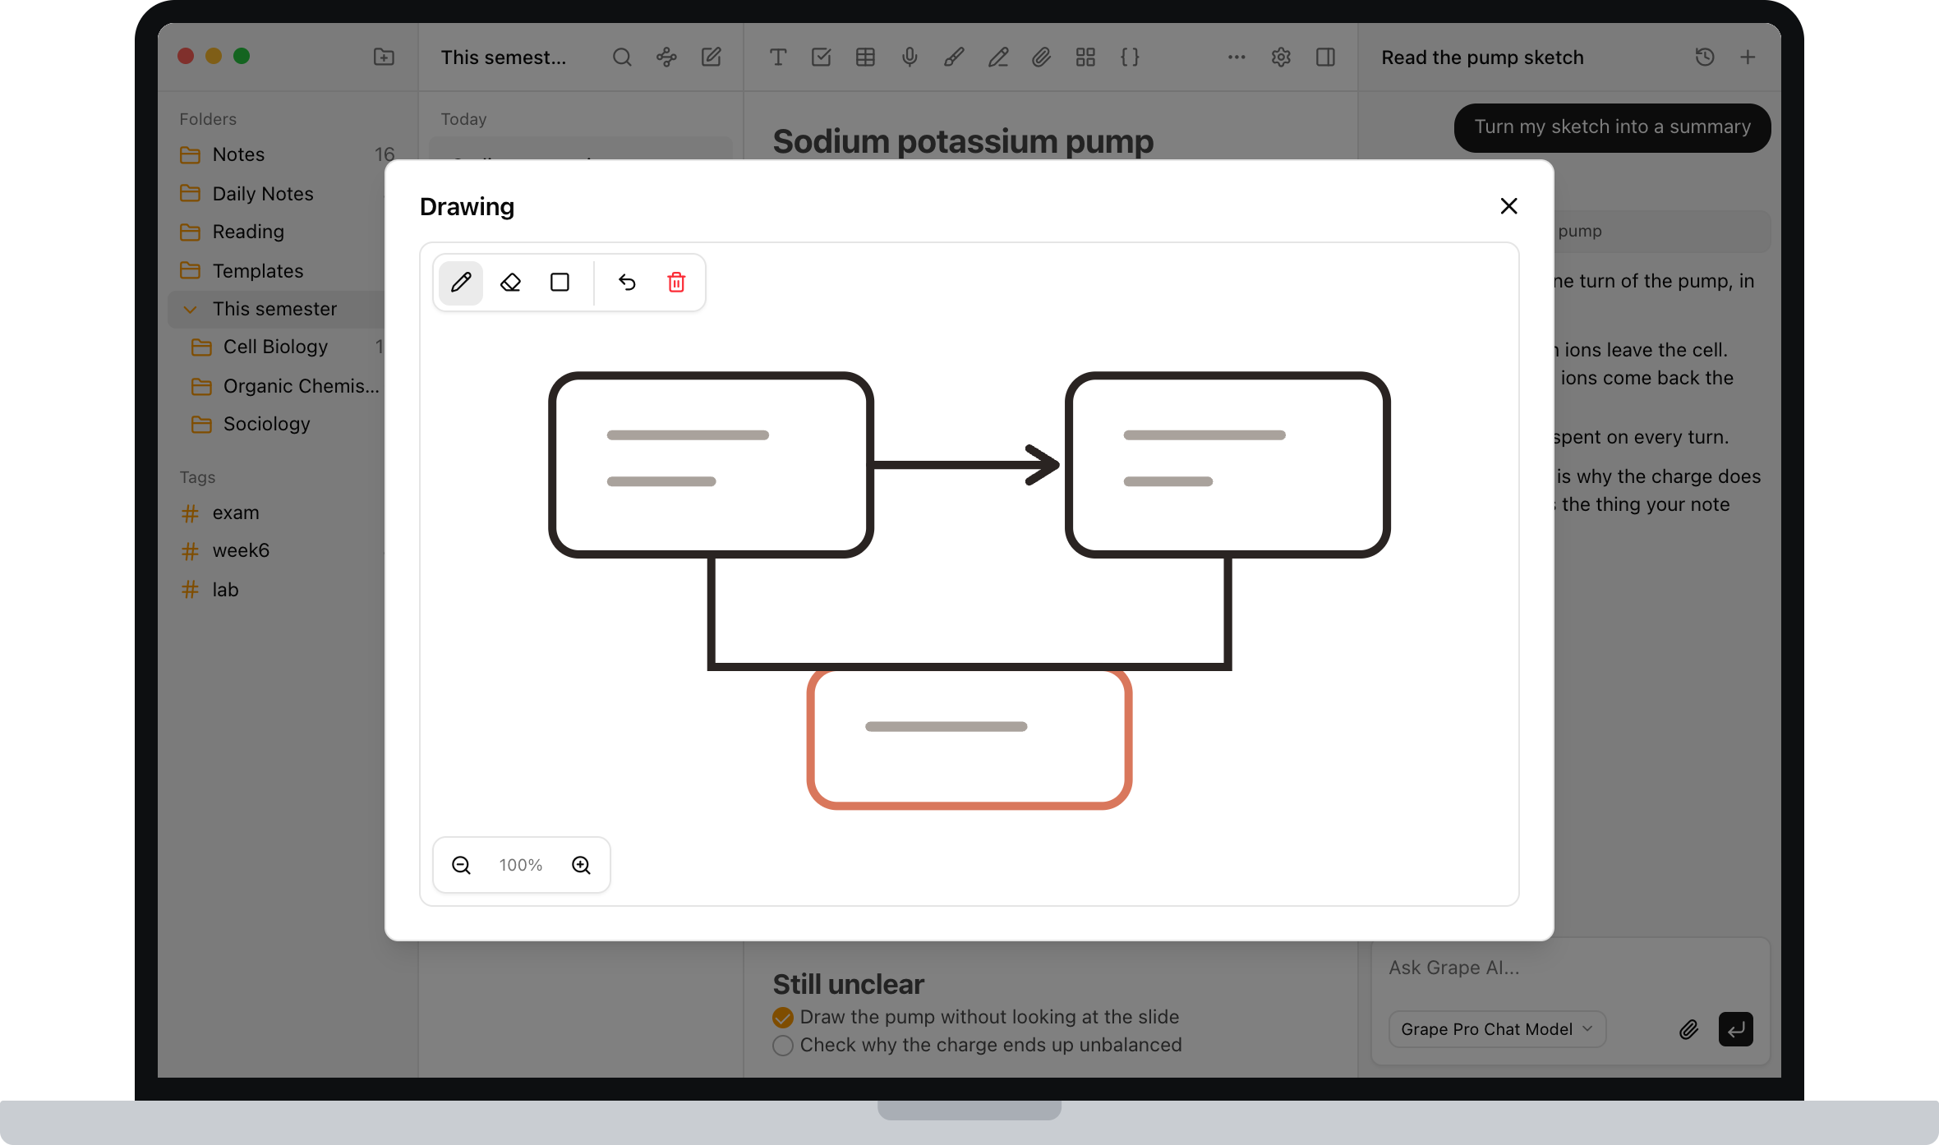1939x1145 pixels.
Task: Open the brush drawing tool
Action: click(x=953, y=57)
